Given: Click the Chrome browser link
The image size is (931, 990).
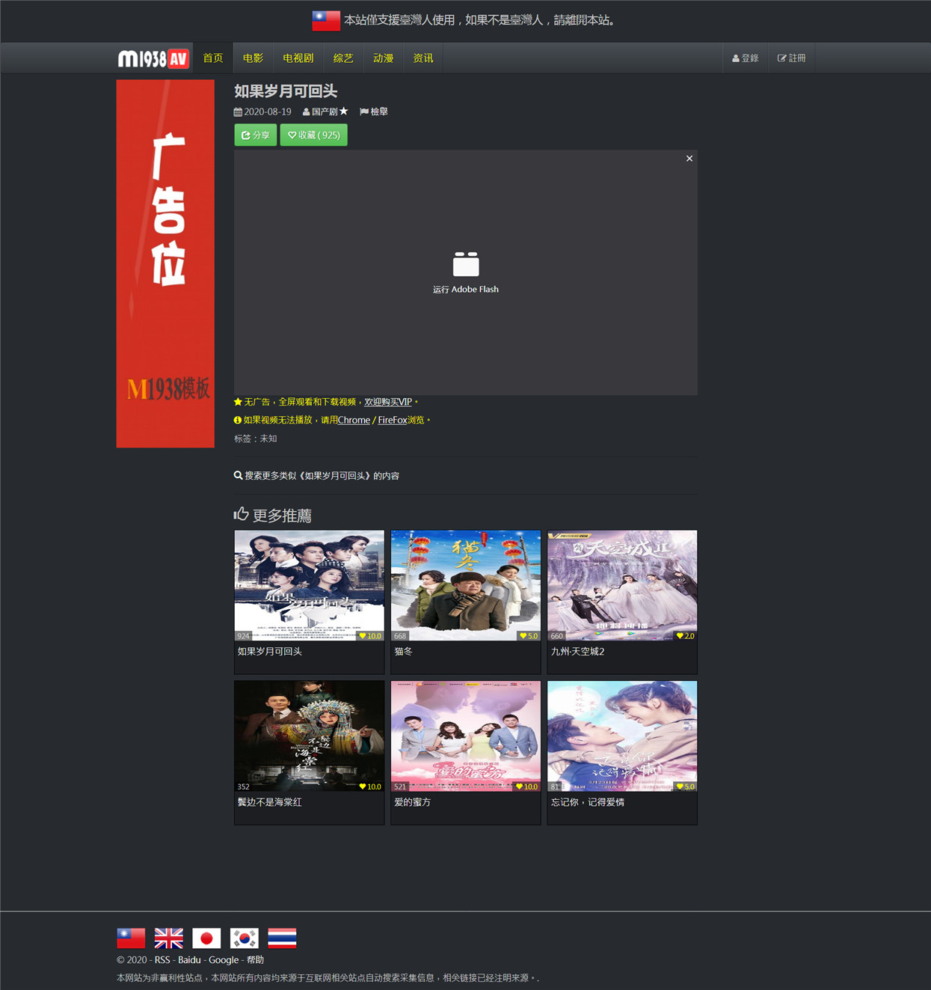Looking at the screenshot, I should (x=354, y=421).
